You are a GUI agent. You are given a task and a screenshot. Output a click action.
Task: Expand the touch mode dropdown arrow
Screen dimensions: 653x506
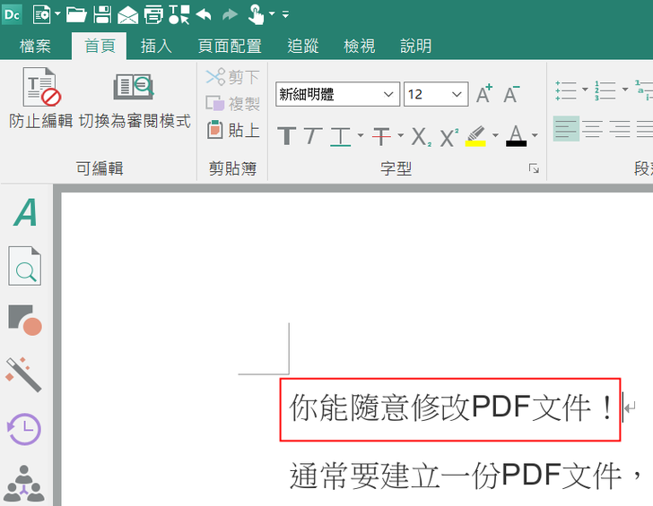click(272, 14)
